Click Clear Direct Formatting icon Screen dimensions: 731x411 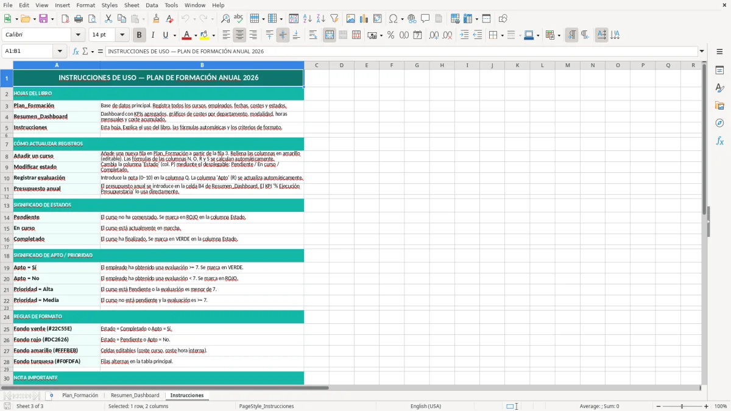[170, 19]
